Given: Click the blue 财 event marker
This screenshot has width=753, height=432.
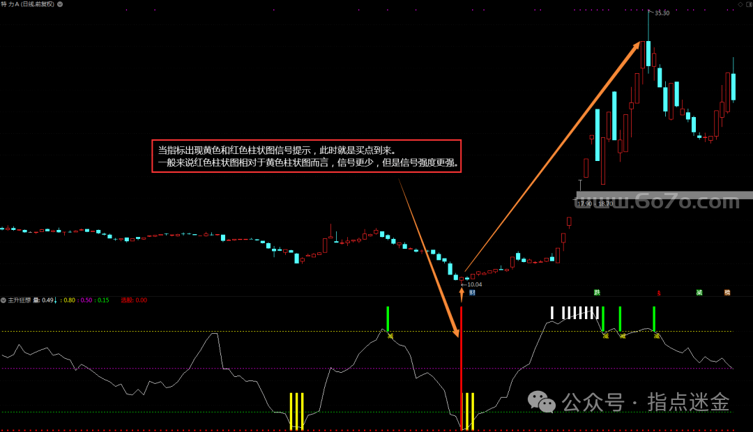Looking at the screenshot, I should pos(472,293).
